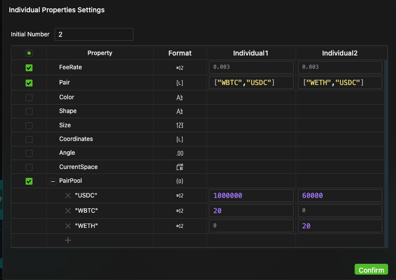Screen dimensions: 396x280
Task: Click the Size number format icon
Action: coord(180,125)
